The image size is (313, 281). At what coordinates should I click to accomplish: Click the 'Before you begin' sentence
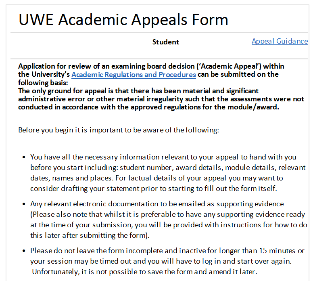(118, 130)
